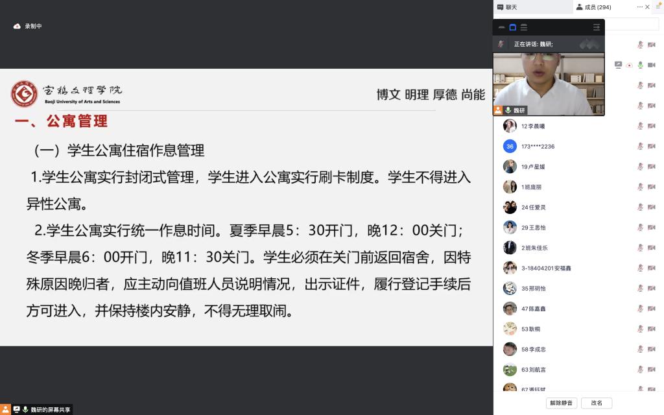Expand the floating window side menu icon
The image size is (664, 415).
(597, 27)
